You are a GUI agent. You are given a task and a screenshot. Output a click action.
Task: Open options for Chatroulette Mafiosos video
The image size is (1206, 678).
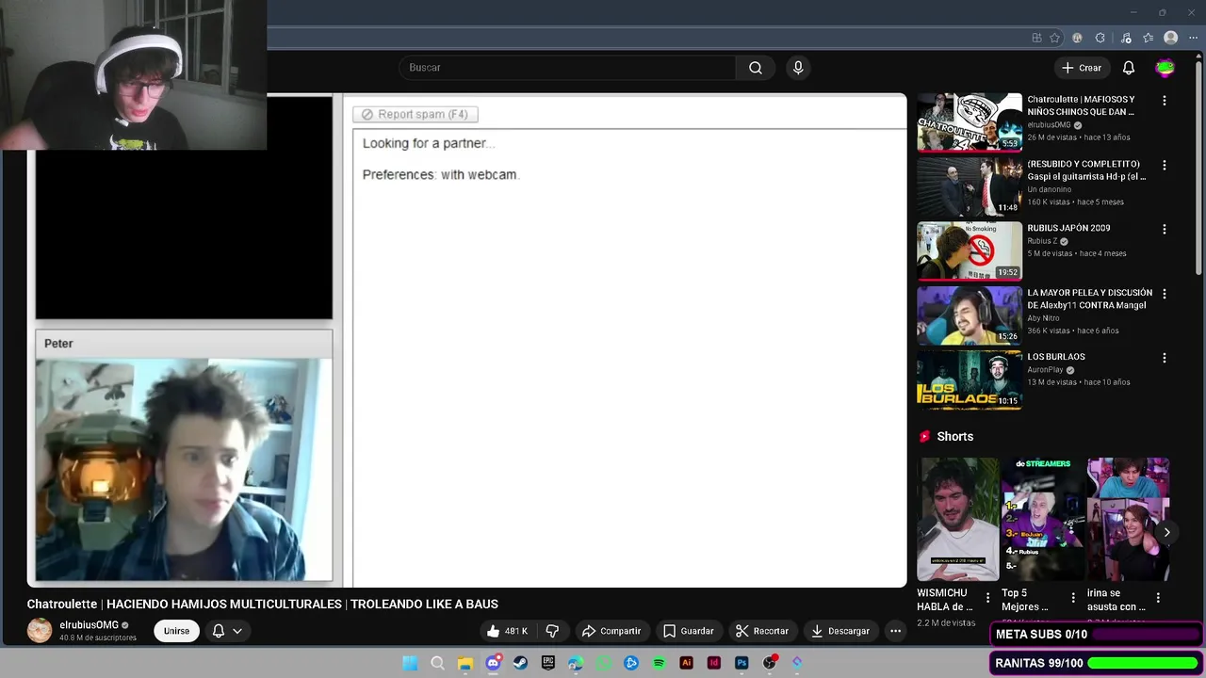1165,100
